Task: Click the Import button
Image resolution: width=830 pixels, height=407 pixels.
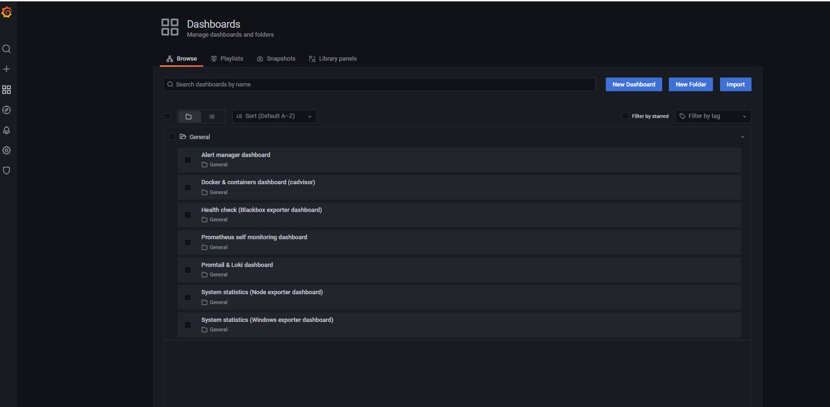Action: [x=736, y=85]
